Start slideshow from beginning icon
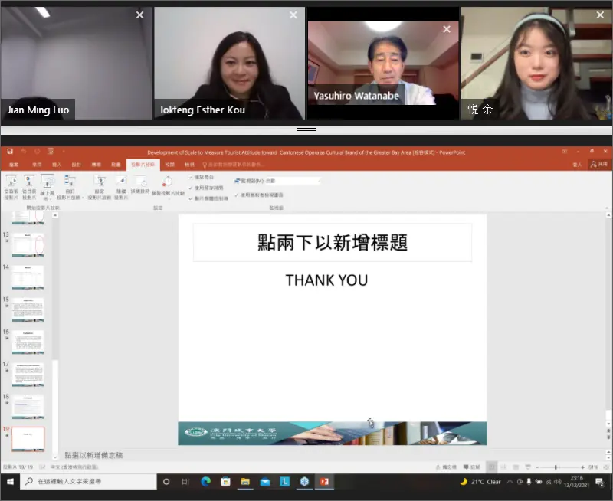Screen dimensions: 613x501 11,182
